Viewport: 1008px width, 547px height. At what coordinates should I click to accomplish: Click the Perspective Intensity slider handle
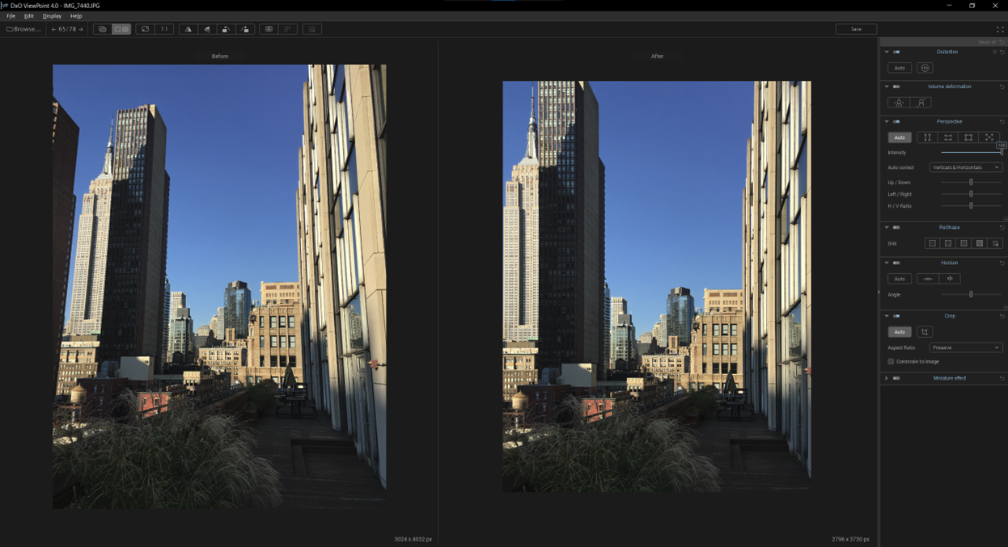point(1001,152)
